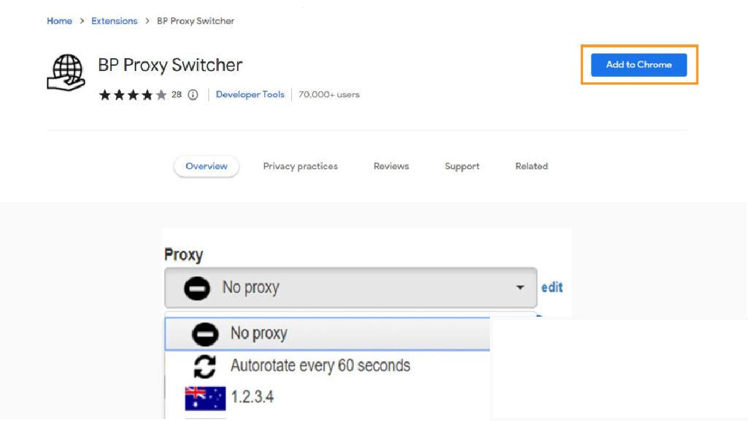Click the Add to Chrome button
The width and height of the screenshot is (748, 421).
[639, 65]
